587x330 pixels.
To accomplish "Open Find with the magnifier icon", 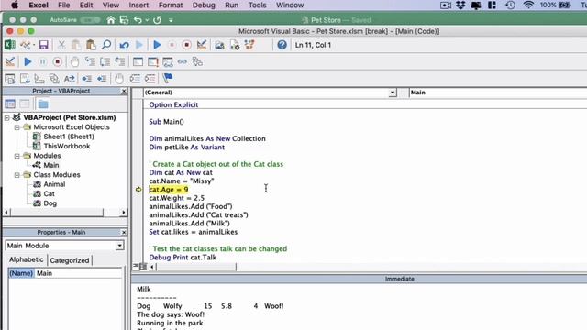I will 106,45.
